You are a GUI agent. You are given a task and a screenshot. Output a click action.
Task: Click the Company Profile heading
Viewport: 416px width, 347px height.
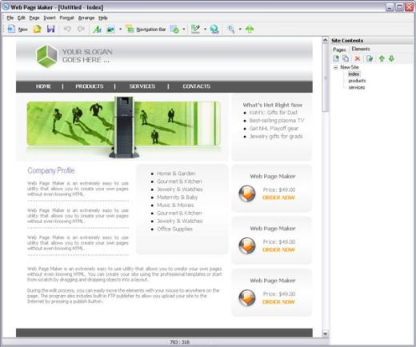pos(51,170)
